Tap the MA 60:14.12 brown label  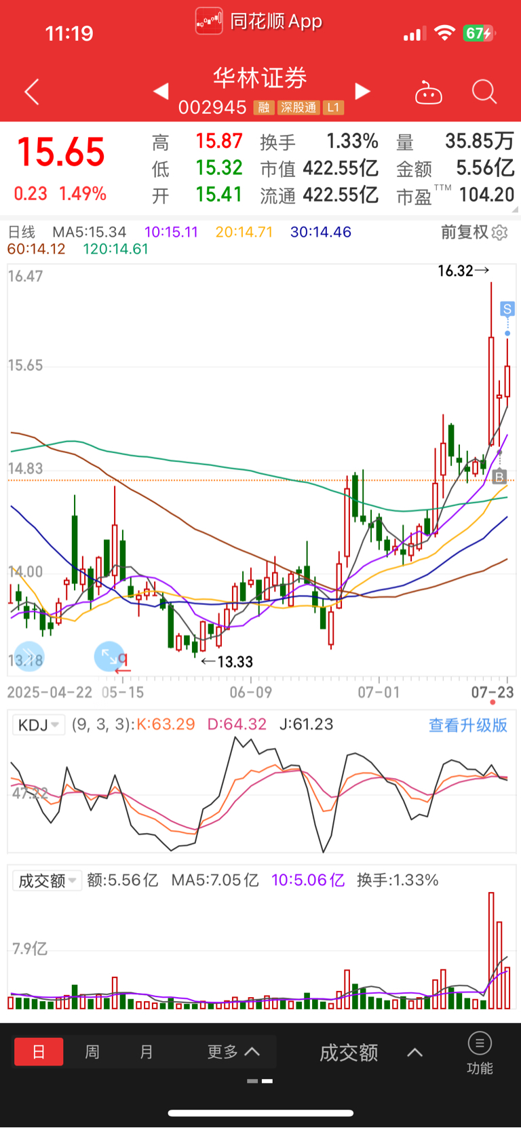click(37, 249)
